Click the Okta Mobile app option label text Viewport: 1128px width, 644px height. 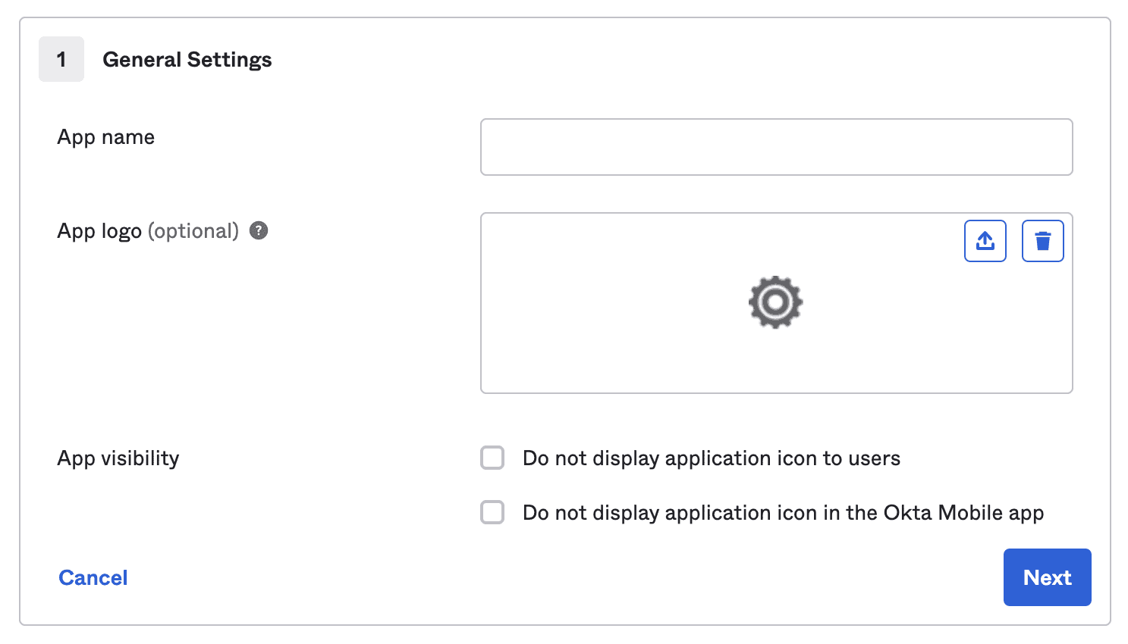pyautogui.click(x=783, y=513)
